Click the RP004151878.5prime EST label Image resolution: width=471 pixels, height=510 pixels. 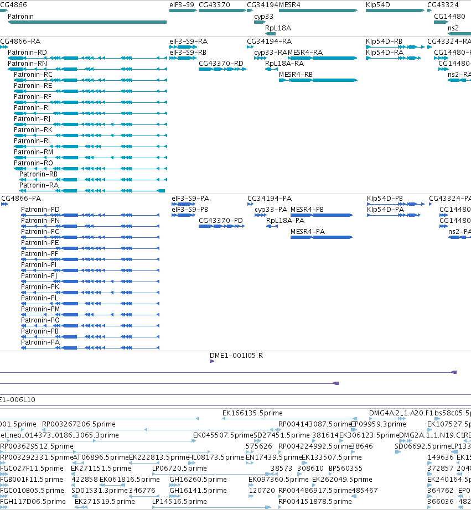[x=315, y=502]
